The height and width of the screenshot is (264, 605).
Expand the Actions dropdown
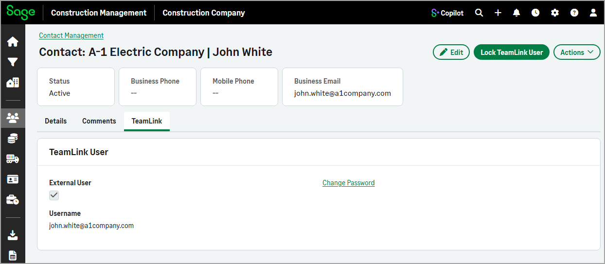point(577,53)
